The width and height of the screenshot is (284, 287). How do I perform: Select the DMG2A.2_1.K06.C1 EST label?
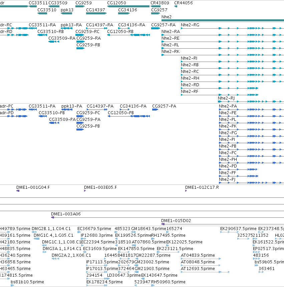click(x=71, y=255)
